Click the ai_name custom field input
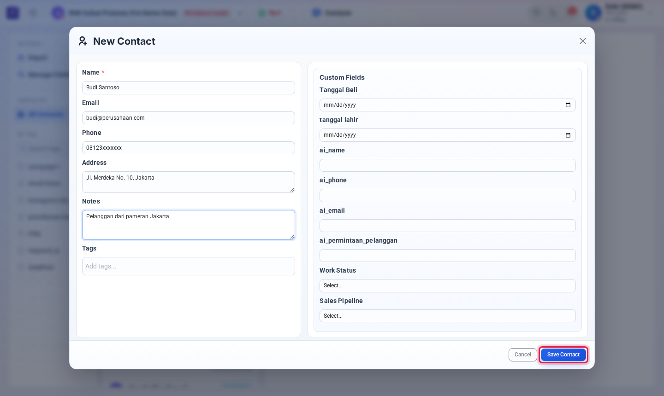This screenshot has height=396, width=664. (x=447, y=165)
